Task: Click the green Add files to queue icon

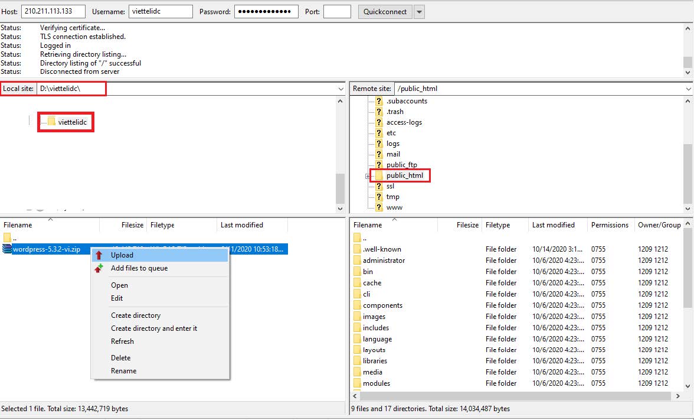Action: pos(100,268)
